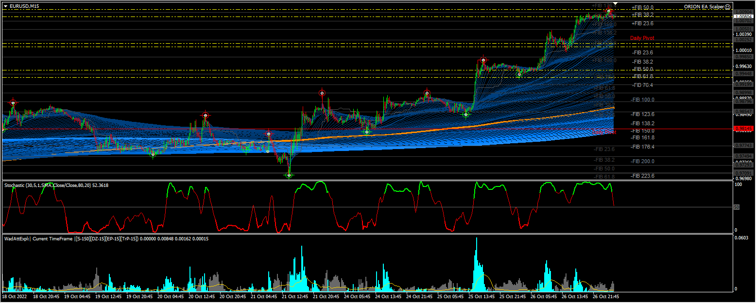Click the green buy arrow below the 21 Oct dip
The image size is (756, 303).
click(x=289, y=175)
